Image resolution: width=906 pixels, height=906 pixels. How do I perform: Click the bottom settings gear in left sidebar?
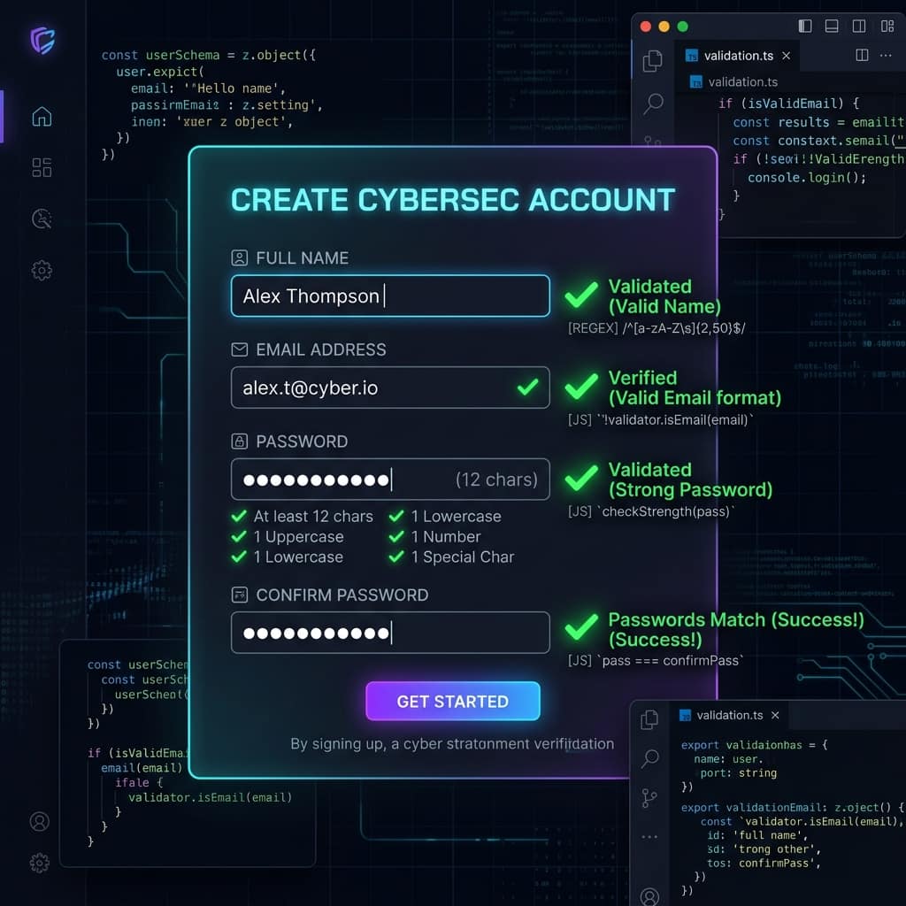point(39,863)
